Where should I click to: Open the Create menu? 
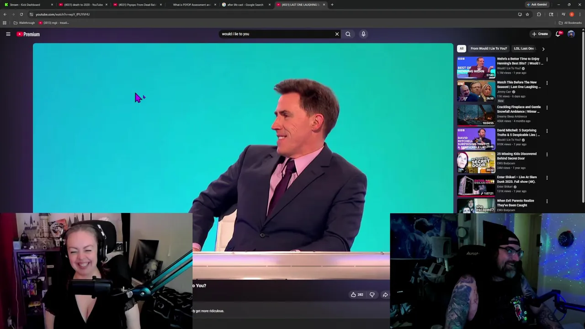tap(540, 34)
